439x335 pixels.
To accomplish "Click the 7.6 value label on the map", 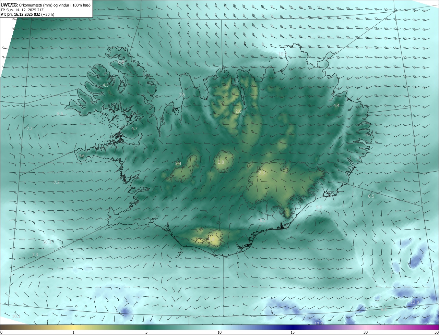I will tap(182, 95).
